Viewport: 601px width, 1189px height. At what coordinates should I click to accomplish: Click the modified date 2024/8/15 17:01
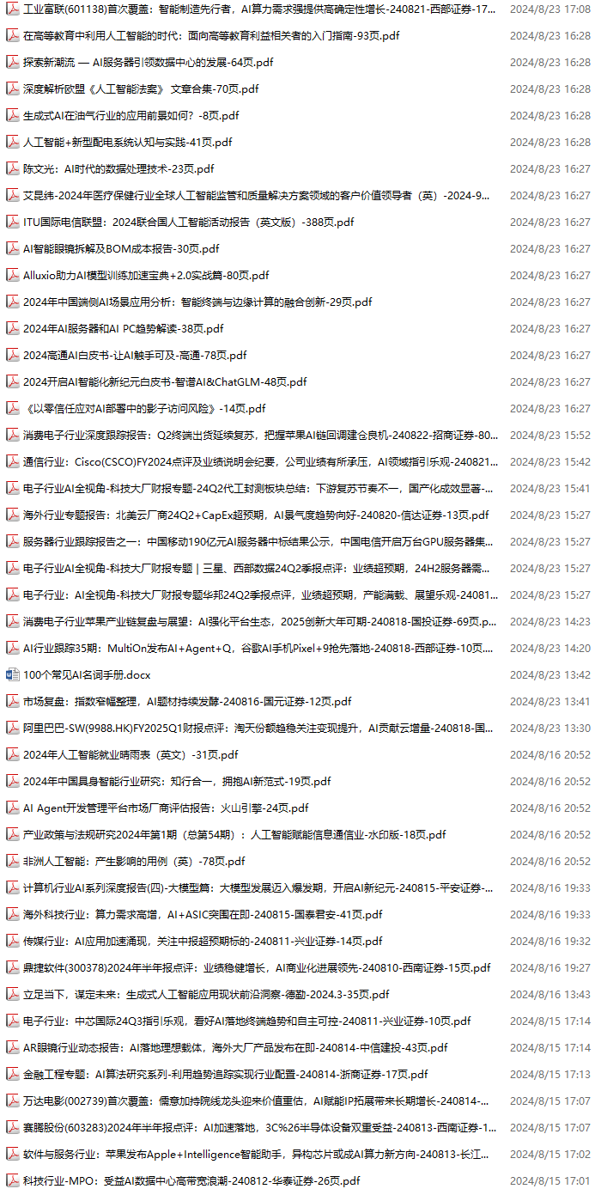point(549,1180)
